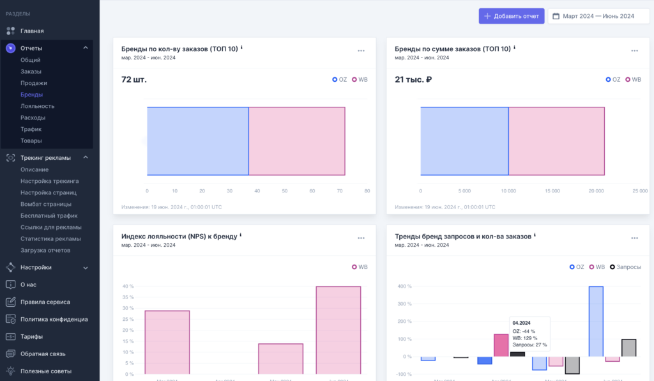
Task: Open options menu of Индекс лояльности card
Action: tap(361, 238)
